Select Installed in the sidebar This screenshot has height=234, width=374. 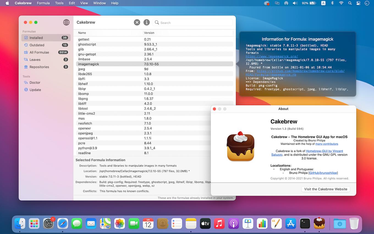pyautogui.click(x=46, y=38)
